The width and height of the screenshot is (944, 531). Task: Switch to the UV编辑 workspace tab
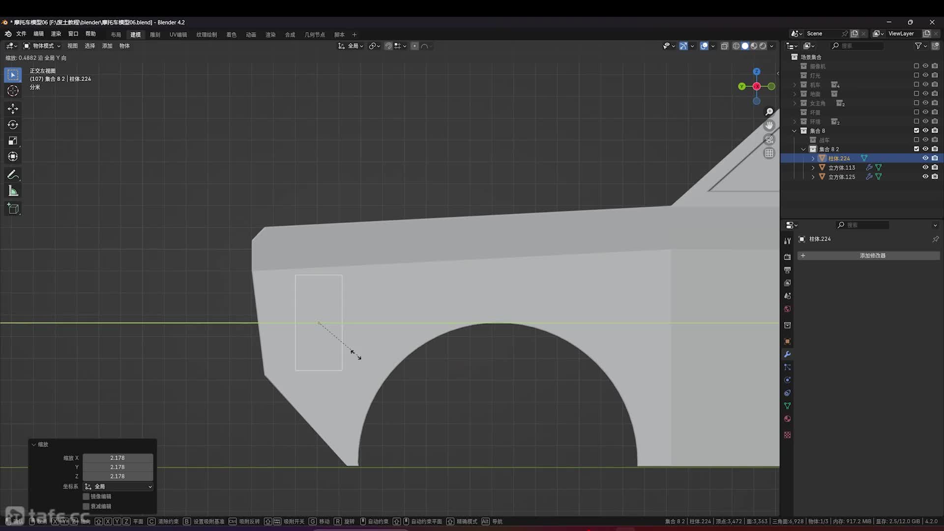click(x=178, y=35)
